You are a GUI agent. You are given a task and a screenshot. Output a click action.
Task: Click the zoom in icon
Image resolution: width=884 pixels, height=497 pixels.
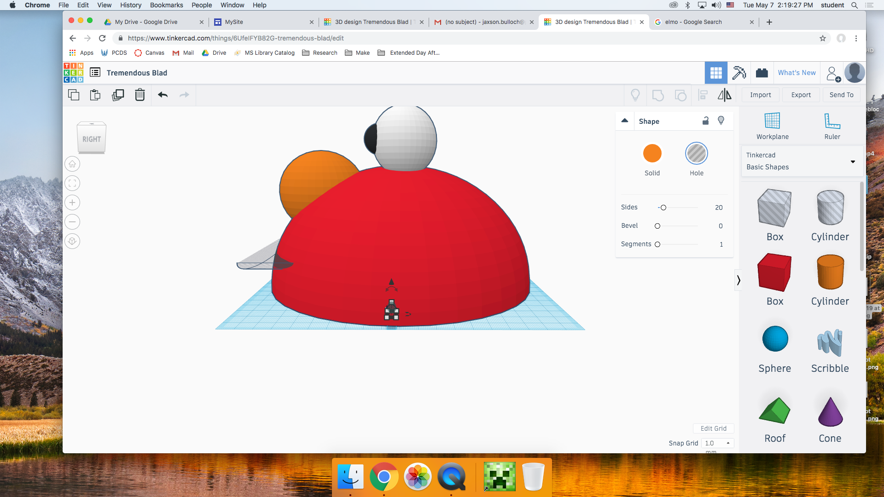(x=72, y=202)
